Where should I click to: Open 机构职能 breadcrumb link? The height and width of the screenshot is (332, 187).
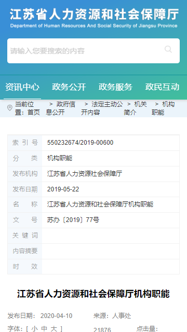tap(163, 108)
